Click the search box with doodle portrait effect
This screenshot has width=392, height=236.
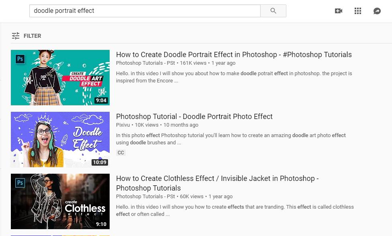pos(145,11)
